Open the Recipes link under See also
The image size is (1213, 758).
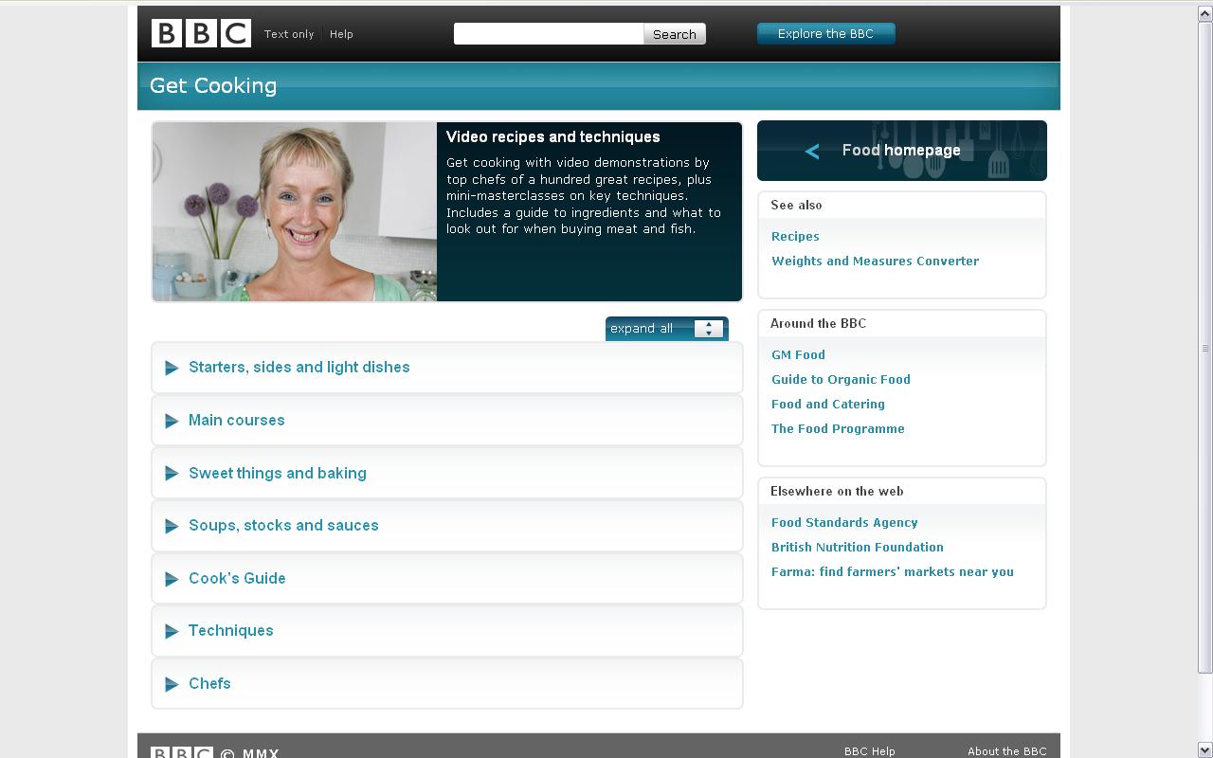[x=795, y=236]
